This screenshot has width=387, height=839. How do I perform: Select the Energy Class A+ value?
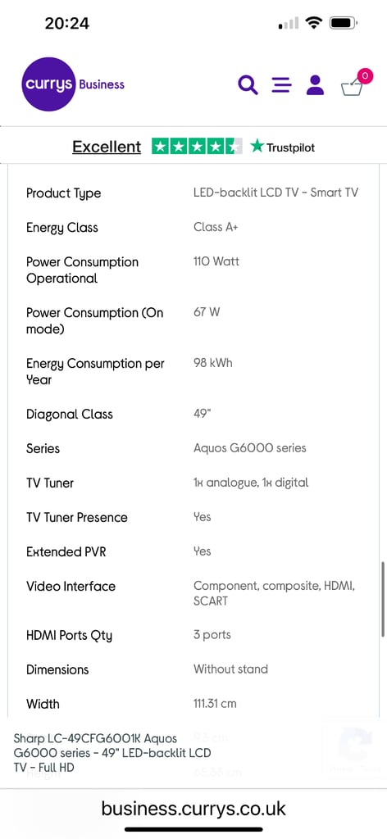point(216,228)
